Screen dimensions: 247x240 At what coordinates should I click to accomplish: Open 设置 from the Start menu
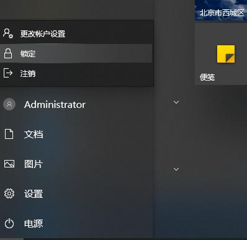point(34,194)
